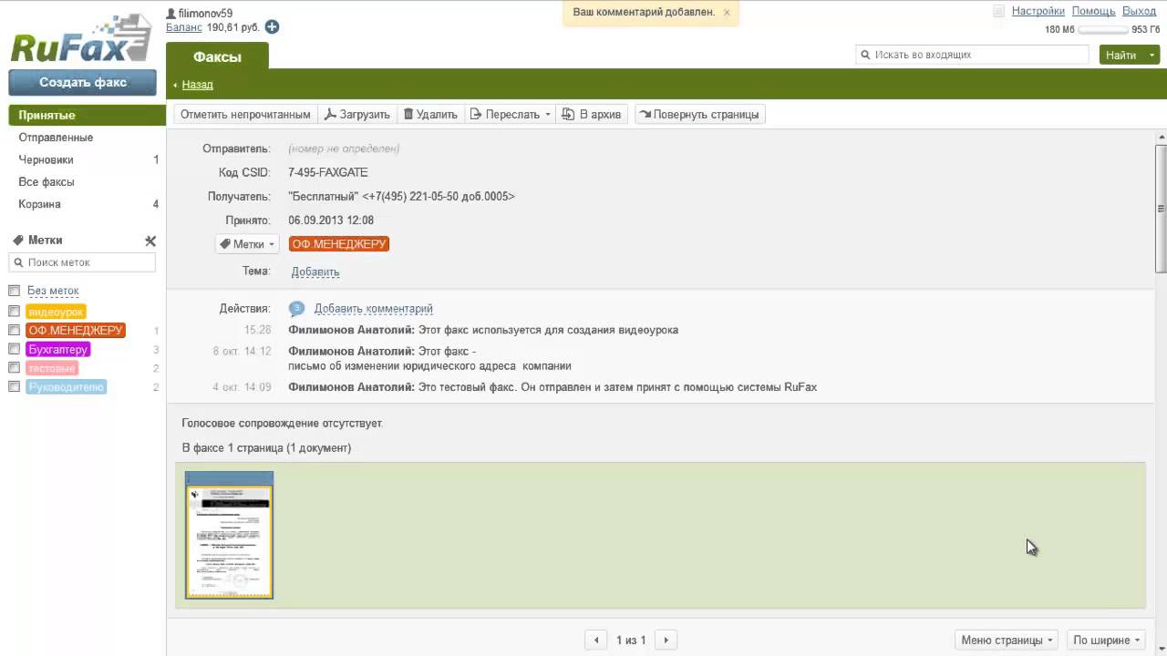Screen dimensions: 1167x656
Task: Close the 'Ваш комментарий добавлен' notification
Action: coord(727,13)
